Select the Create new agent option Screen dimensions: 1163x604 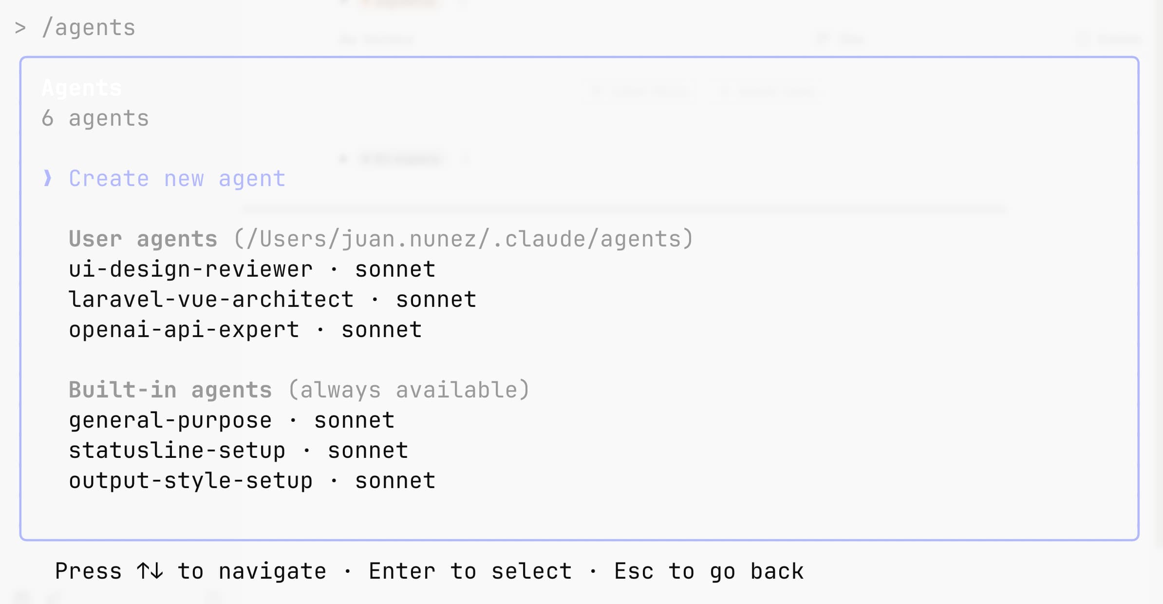177,179
